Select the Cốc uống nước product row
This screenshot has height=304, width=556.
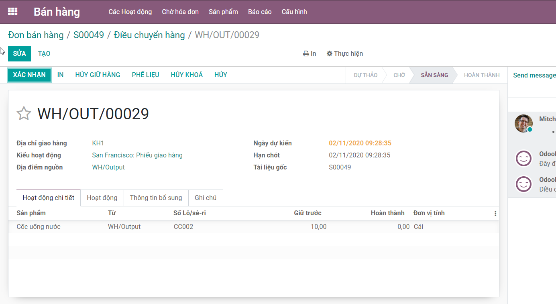coord(39,227)
